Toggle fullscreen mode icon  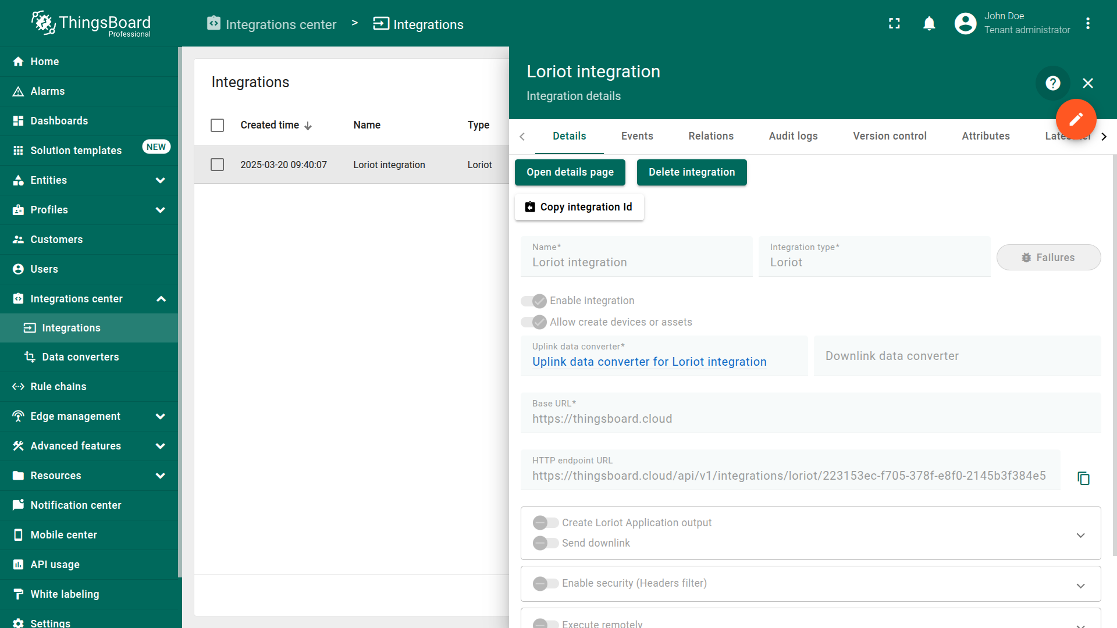pos(894,24)
